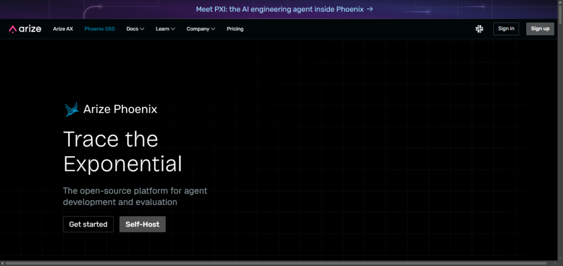Select the Phoenix OSS nav item
Screen dimensions: 563x266
(100, 29)
